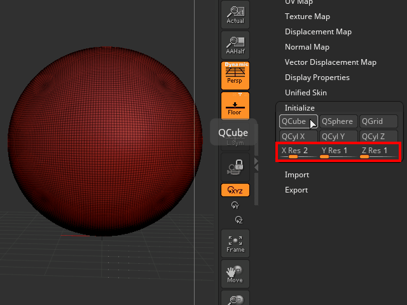The width and height of the screenshot is (407, 305).
Task: Expand the Texture Map section
Action: (x=307, y=17)
